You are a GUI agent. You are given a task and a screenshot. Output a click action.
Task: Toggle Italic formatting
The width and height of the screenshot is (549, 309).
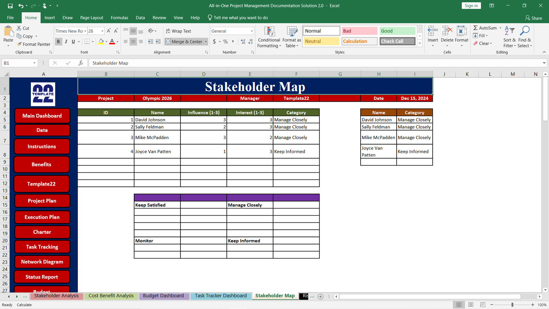(66, 42)
